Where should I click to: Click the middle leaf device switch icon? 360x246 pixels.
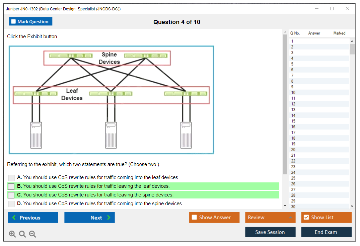(x=111, y=94)
